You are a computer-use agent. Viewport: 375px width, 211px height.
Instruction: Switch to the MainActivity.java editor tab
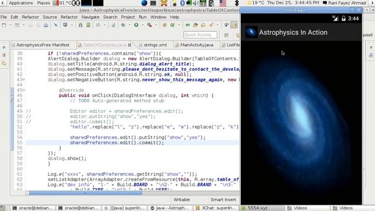coord(197,45)
